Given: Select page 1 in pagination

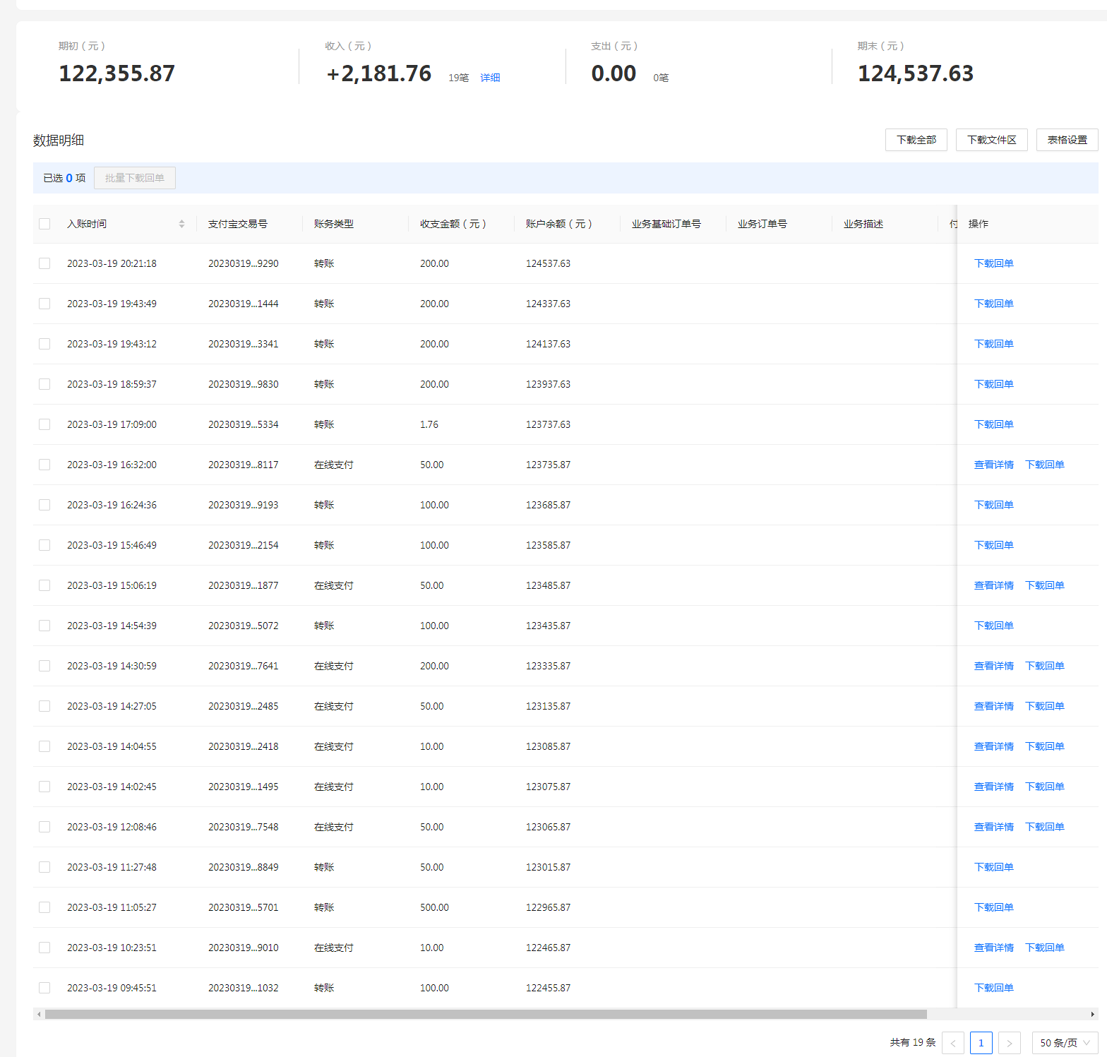Looking at the screenshot, I should 981,1043.
